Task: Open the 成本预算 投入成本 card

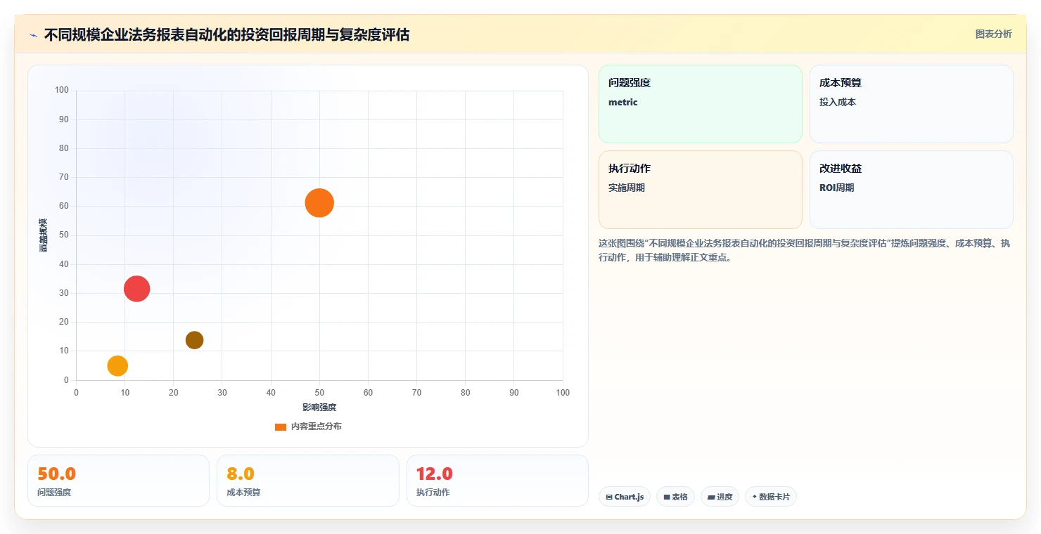Action: pos(911,104)
